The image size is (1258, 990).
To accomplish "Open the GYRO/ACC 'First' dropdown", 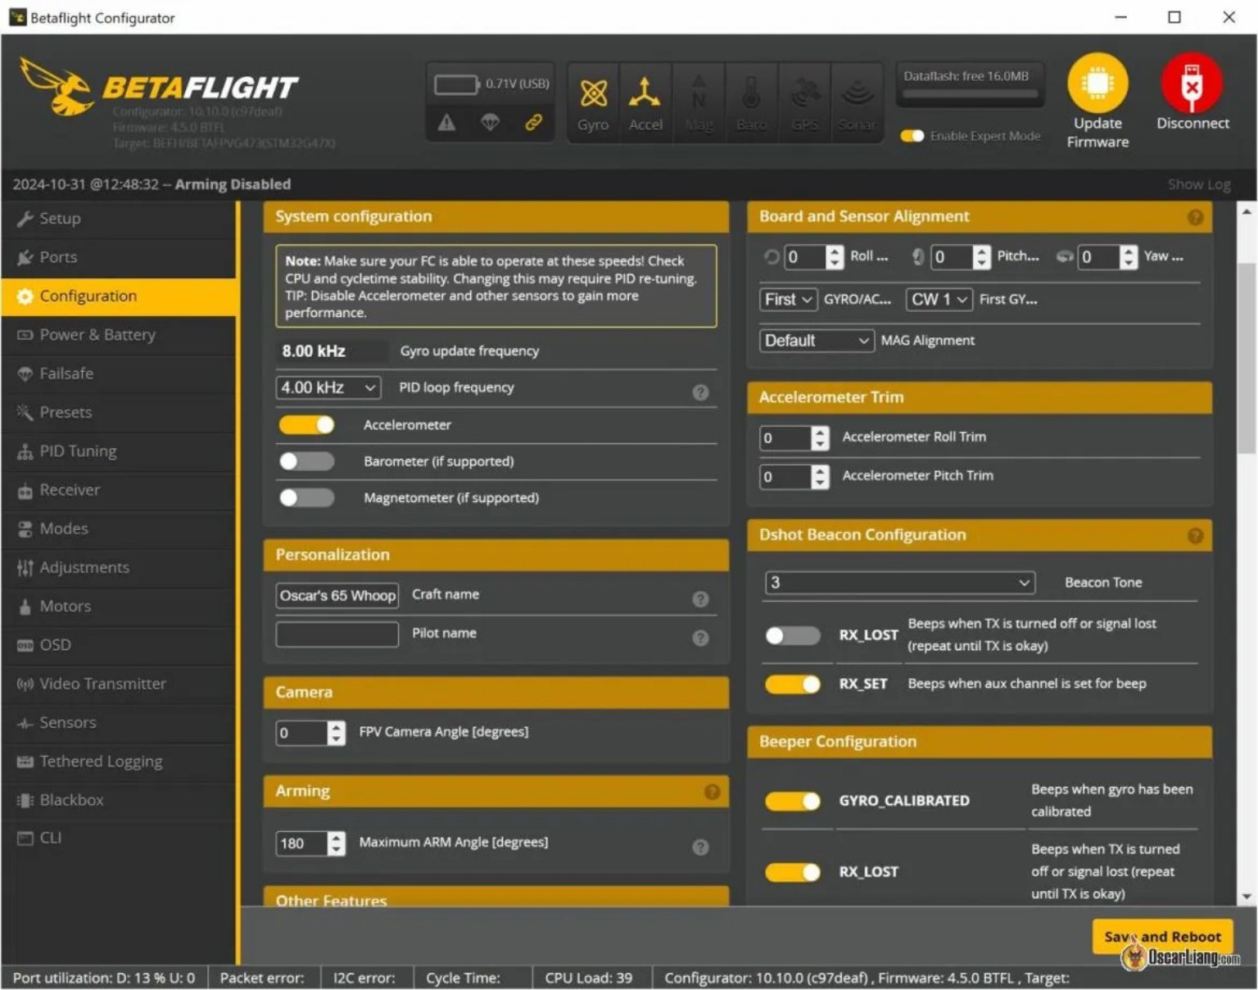I will point(788,300).
